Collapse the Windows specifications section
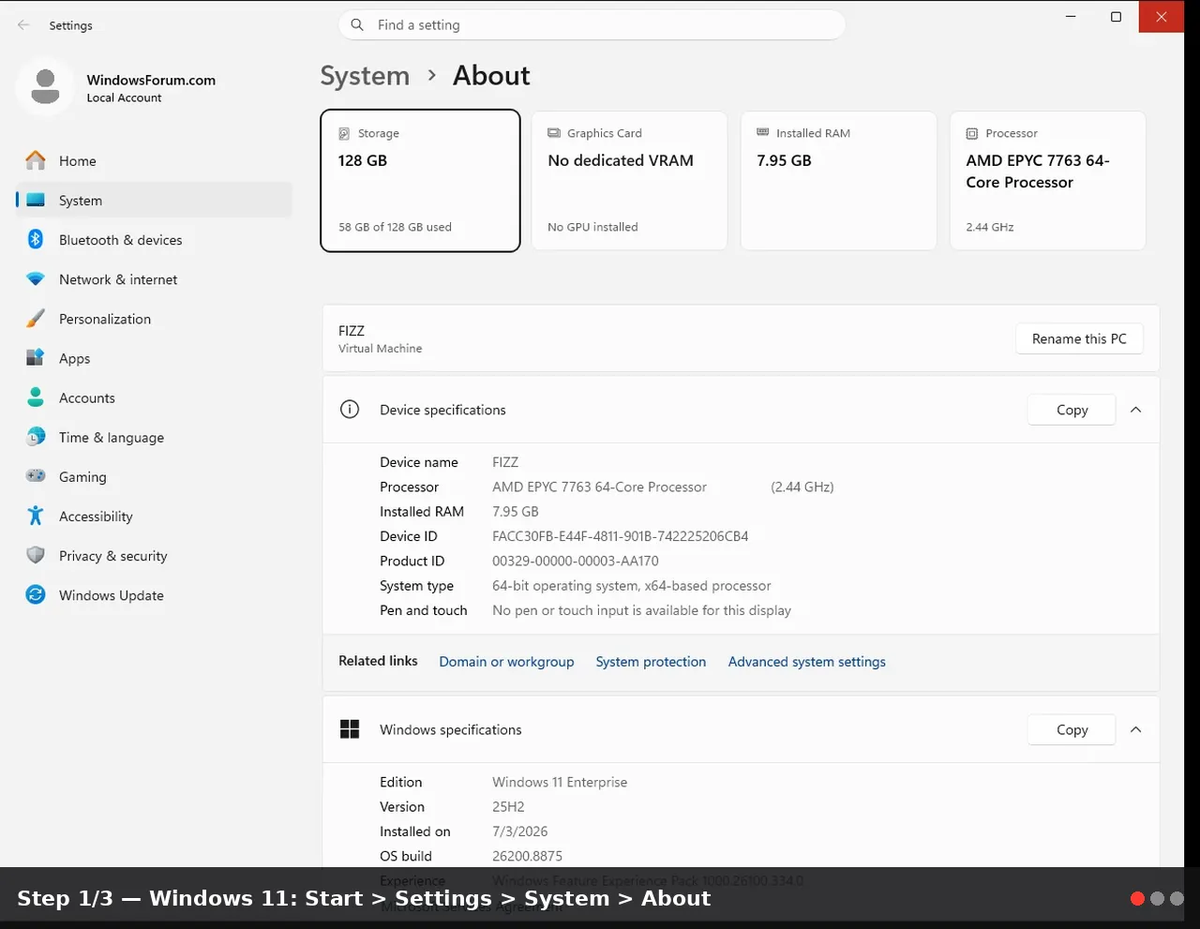Screen dimensions: 1200x929 click(1135, 729)
